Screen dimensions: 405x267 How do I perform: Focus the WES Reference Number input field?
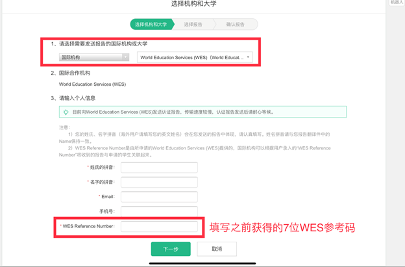(x=159, y=226)
